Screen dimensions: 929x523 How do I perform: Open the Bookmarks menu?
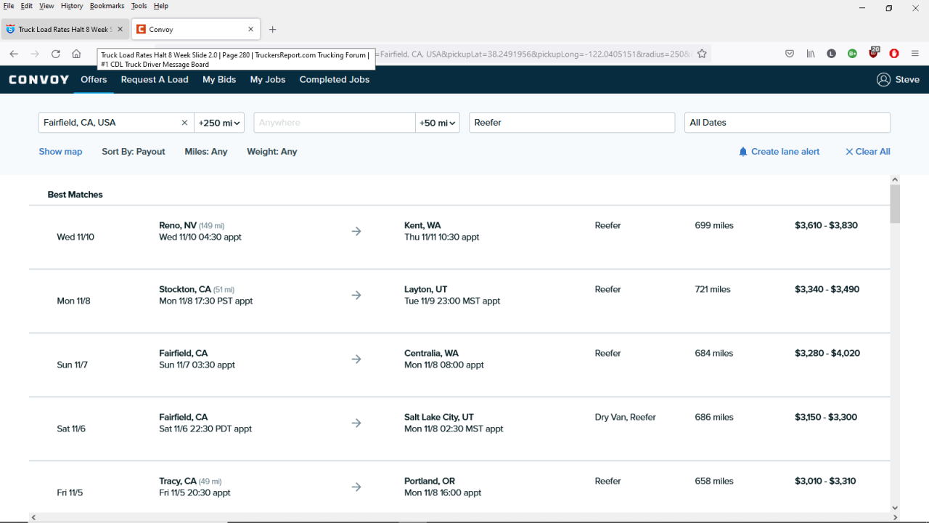pyautogui.click(x=107, y=6)
